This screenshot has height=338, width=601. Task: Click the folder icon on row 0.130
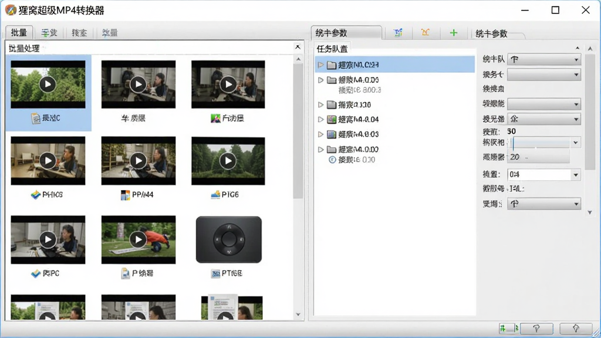click(x=332, y=104)
